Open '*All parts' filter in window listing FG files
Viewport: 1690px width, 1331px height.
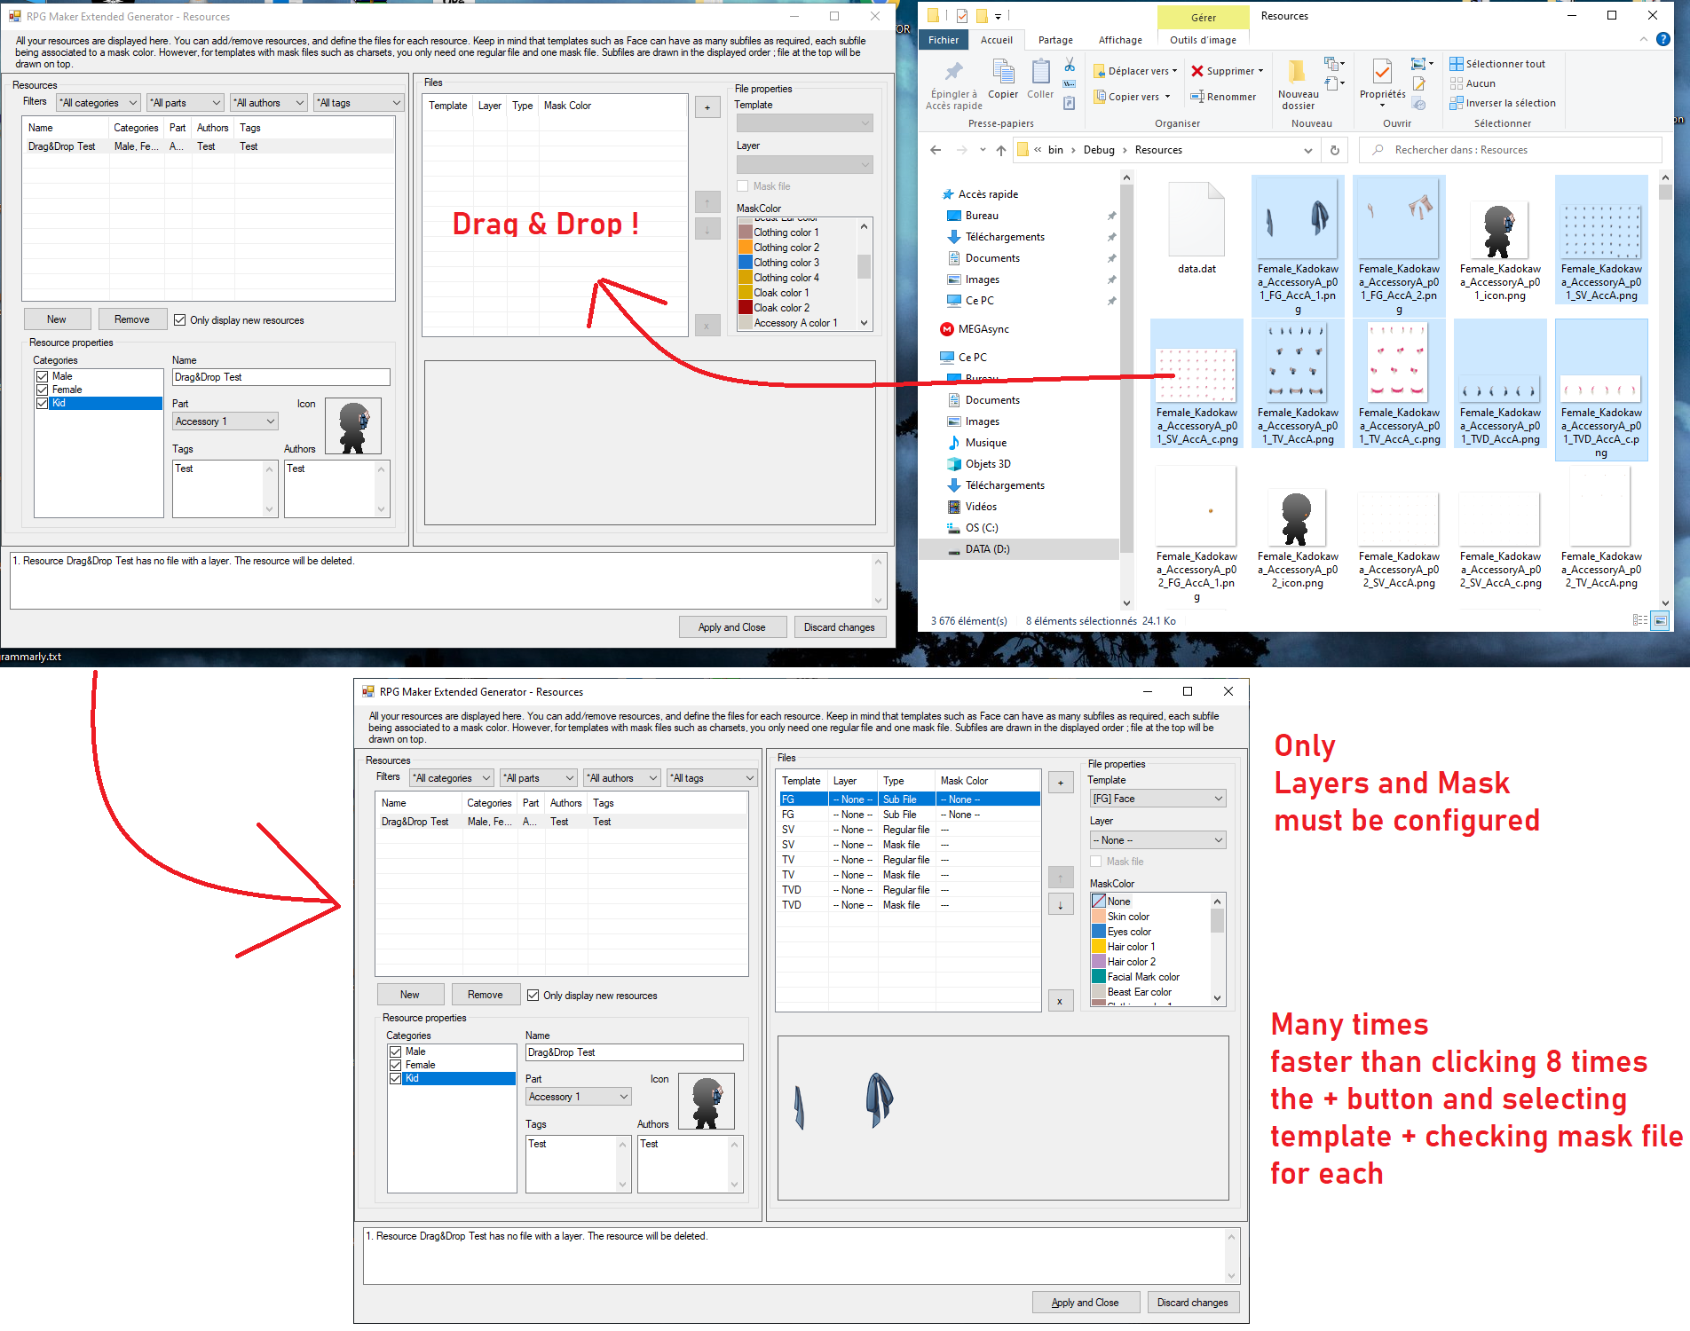(539, 778)
